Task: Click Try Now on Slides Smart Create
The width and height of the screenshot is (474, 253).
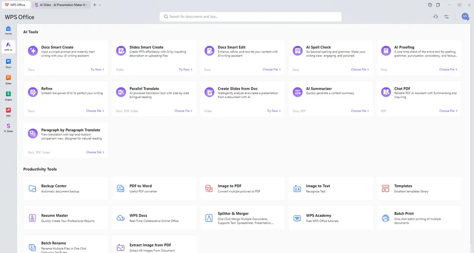Action: click(186, 69)
